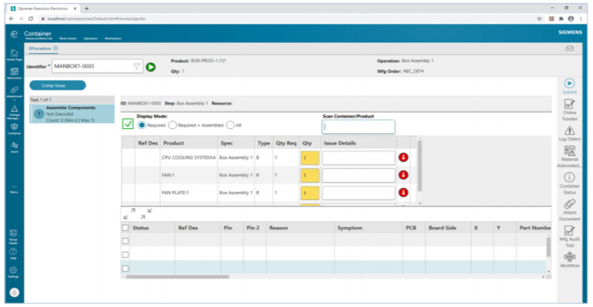This screenshot has width=593, height=307.
Task: Open the Change Management sidebar icon
Action: tap(15, 109)
